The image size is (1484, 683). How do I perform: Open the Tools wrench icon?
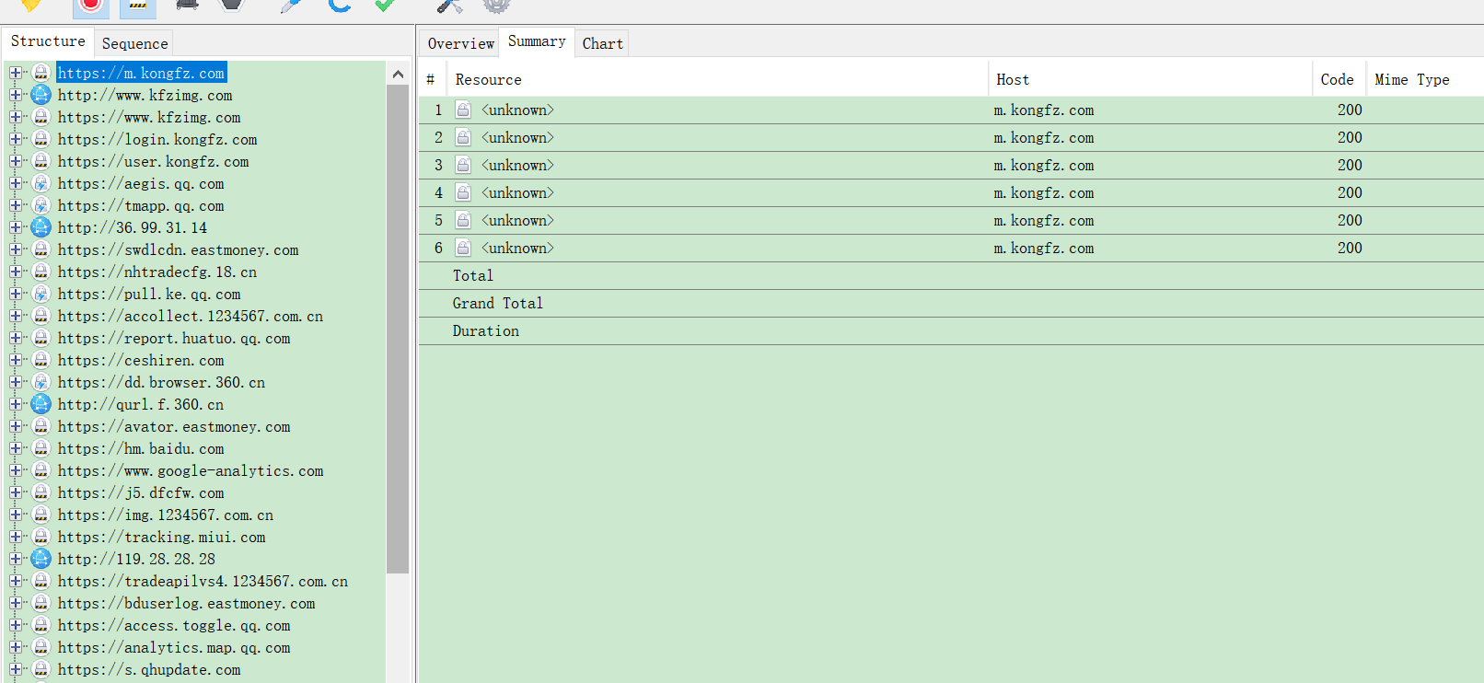pyautogui.click(x=449, y=5)
